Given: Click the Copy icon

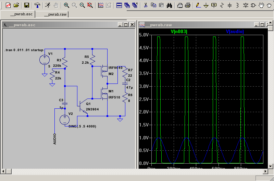Looking at the screenshot, I should 153,5.
